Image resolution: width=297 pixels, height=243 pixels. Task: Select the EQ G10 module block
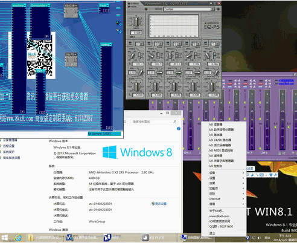click(71, 11)
